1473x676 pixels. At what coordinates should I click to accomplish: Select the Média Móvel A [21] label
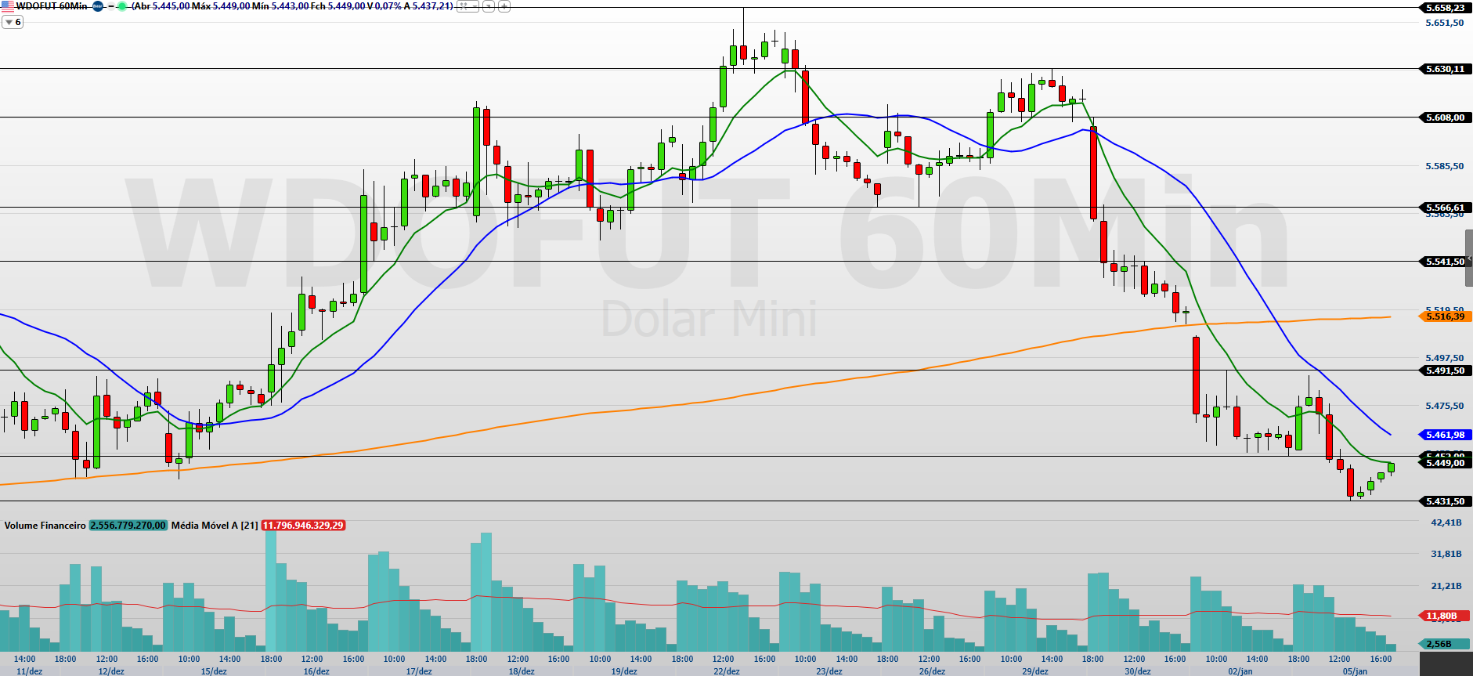tap(215, 526)
